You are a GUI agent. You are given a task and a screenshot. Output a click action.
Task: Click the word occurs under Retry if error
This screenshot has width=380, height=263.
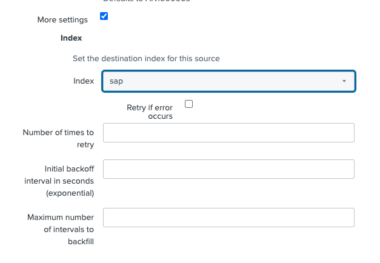point(161,116)
